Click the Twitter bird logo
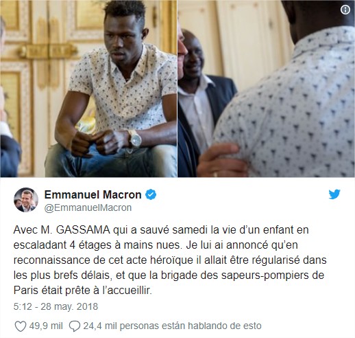This screenshot has height=338, width=355. [334, 194]
